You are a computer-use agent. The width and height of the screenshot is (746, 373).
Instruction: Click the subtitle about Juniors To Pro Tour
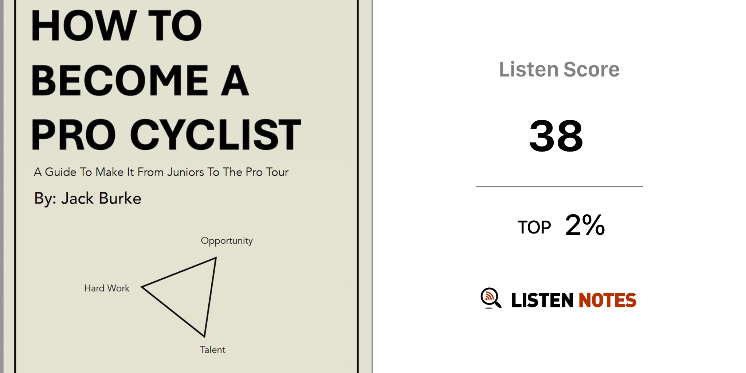[161, 172]
